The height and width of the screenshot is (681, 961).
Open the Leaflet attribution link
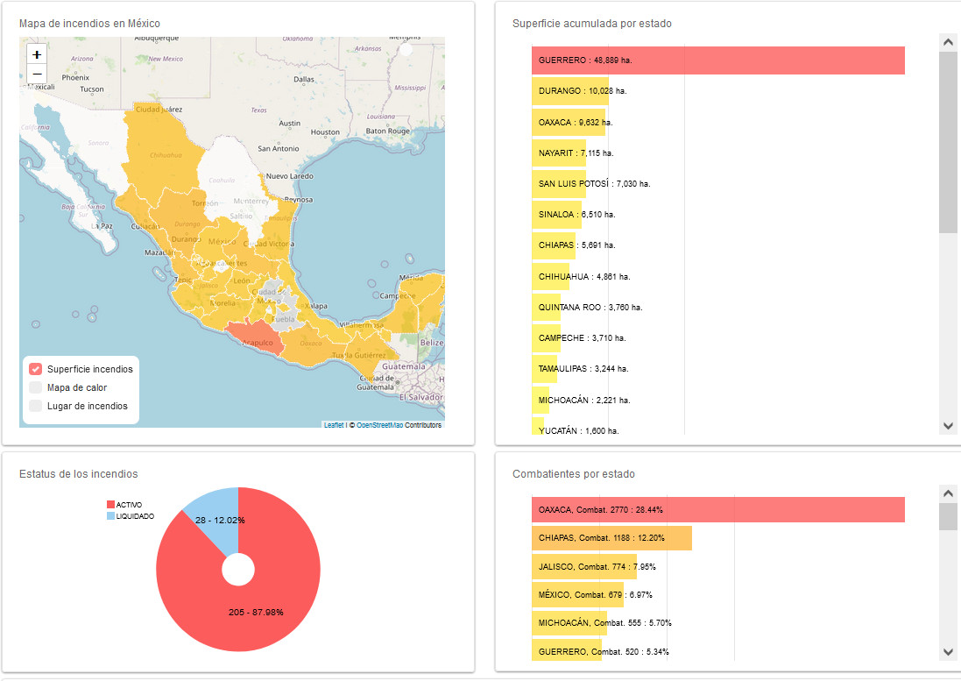tap(334, 425)
